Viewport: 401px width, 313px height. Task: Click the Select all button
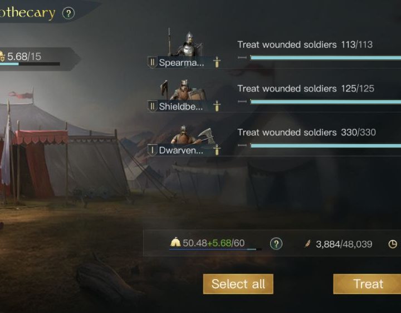tap(238, 284)
